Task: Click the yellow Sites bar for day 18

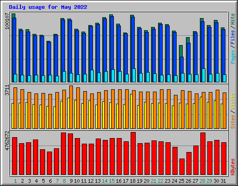Action: click(131, 111)
